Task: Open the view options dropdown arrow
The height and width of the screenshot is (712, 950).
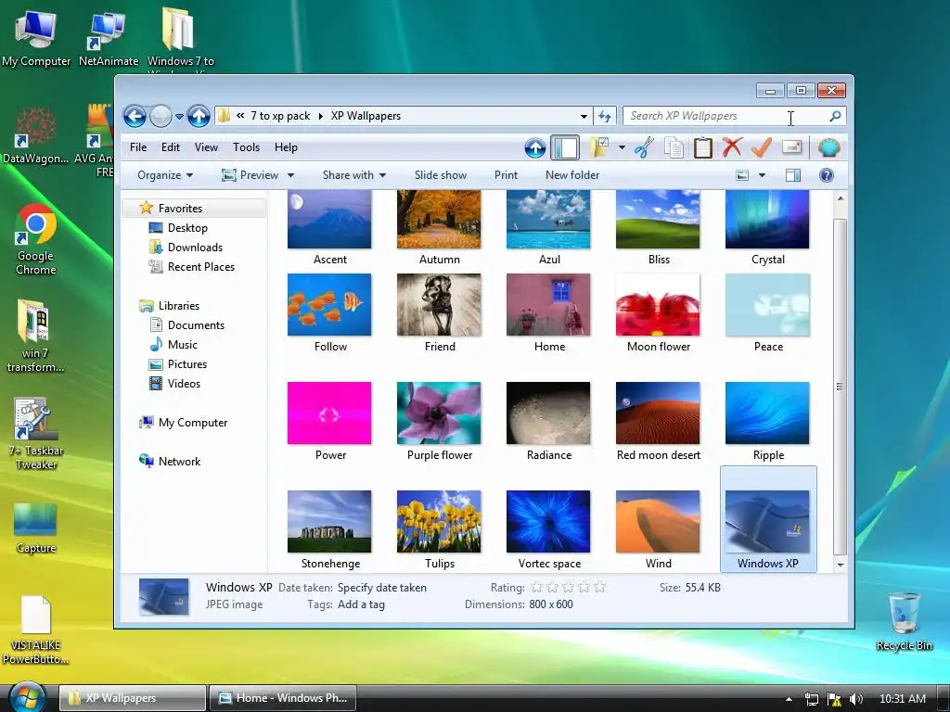Action: coord(763,175)
